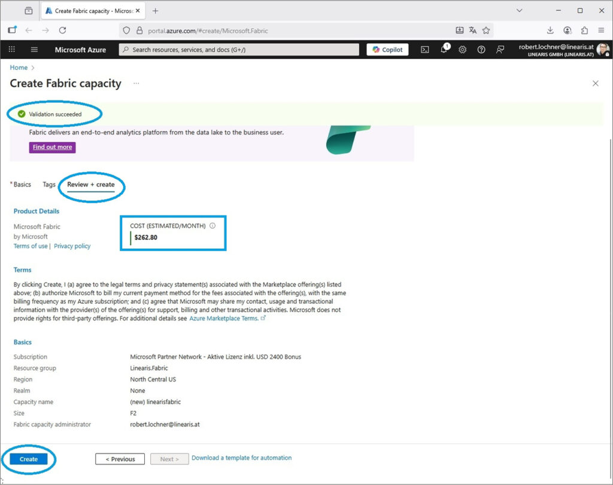This screenshot has height=485, width=613.
Task: Open the feedback icon in header
Action: point(500,50)
